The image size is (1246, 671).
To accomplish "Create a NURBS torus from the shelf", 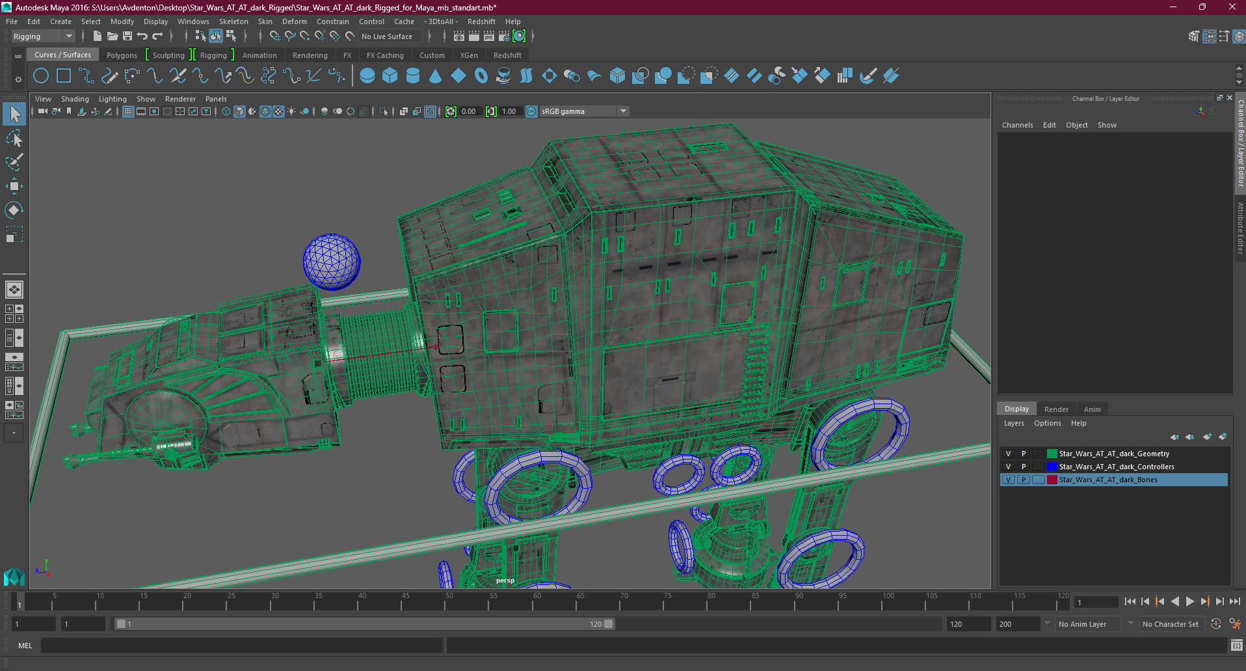I will (x=481, y=76).
